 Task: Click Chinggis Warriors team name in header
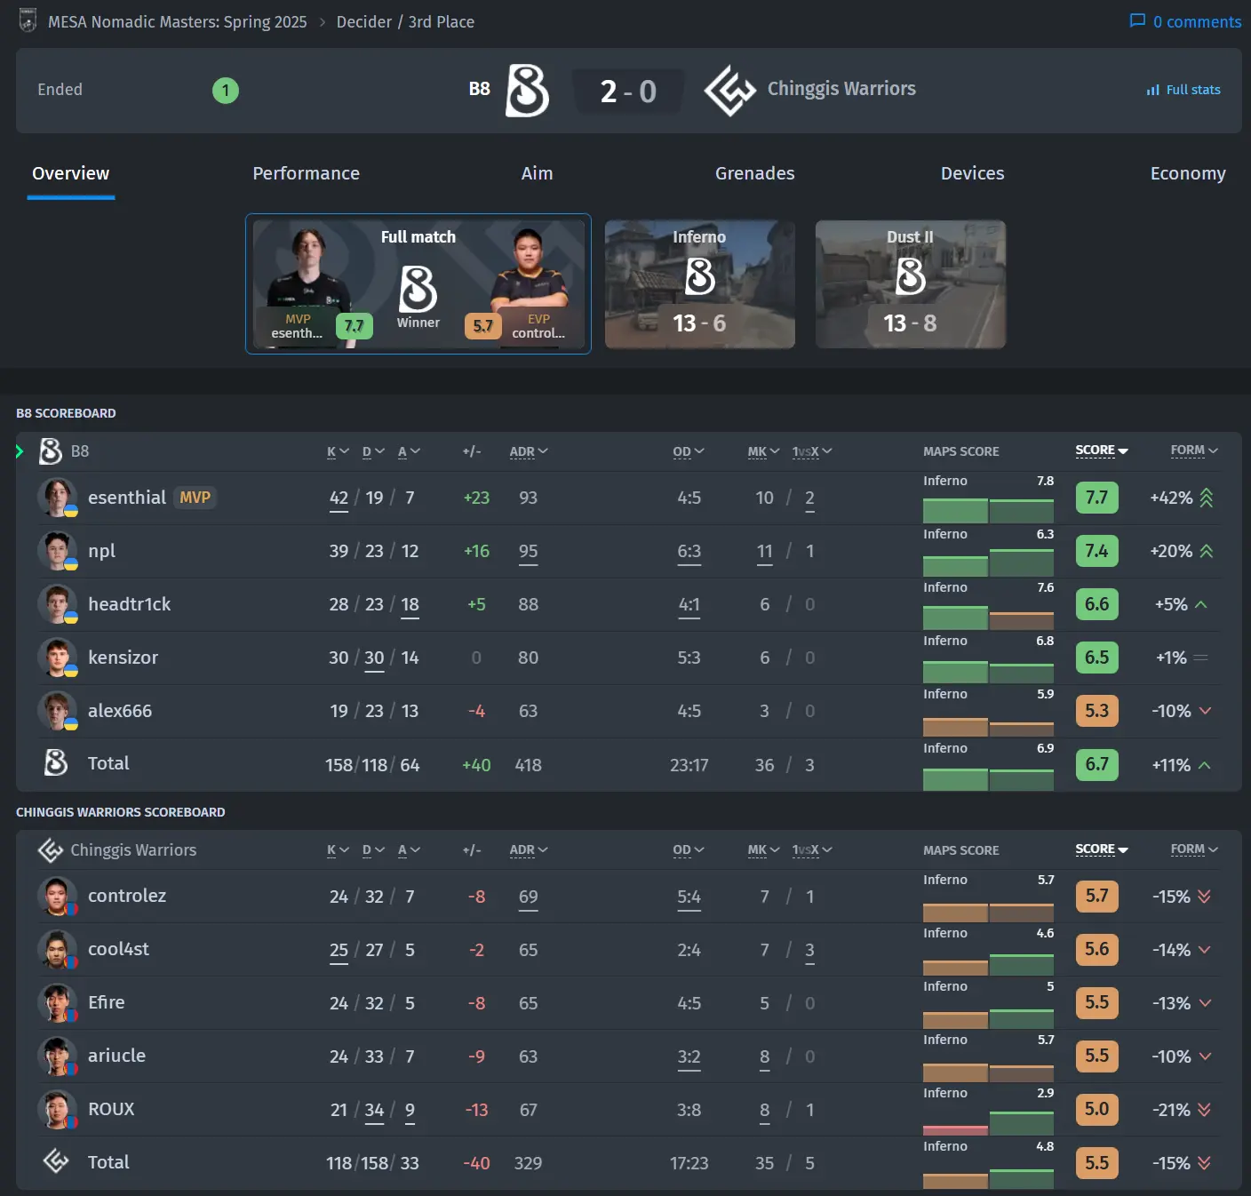point(841,89)
